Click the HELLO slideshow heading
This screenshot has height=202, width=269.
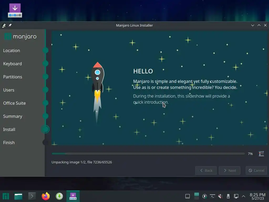[143, 71]
